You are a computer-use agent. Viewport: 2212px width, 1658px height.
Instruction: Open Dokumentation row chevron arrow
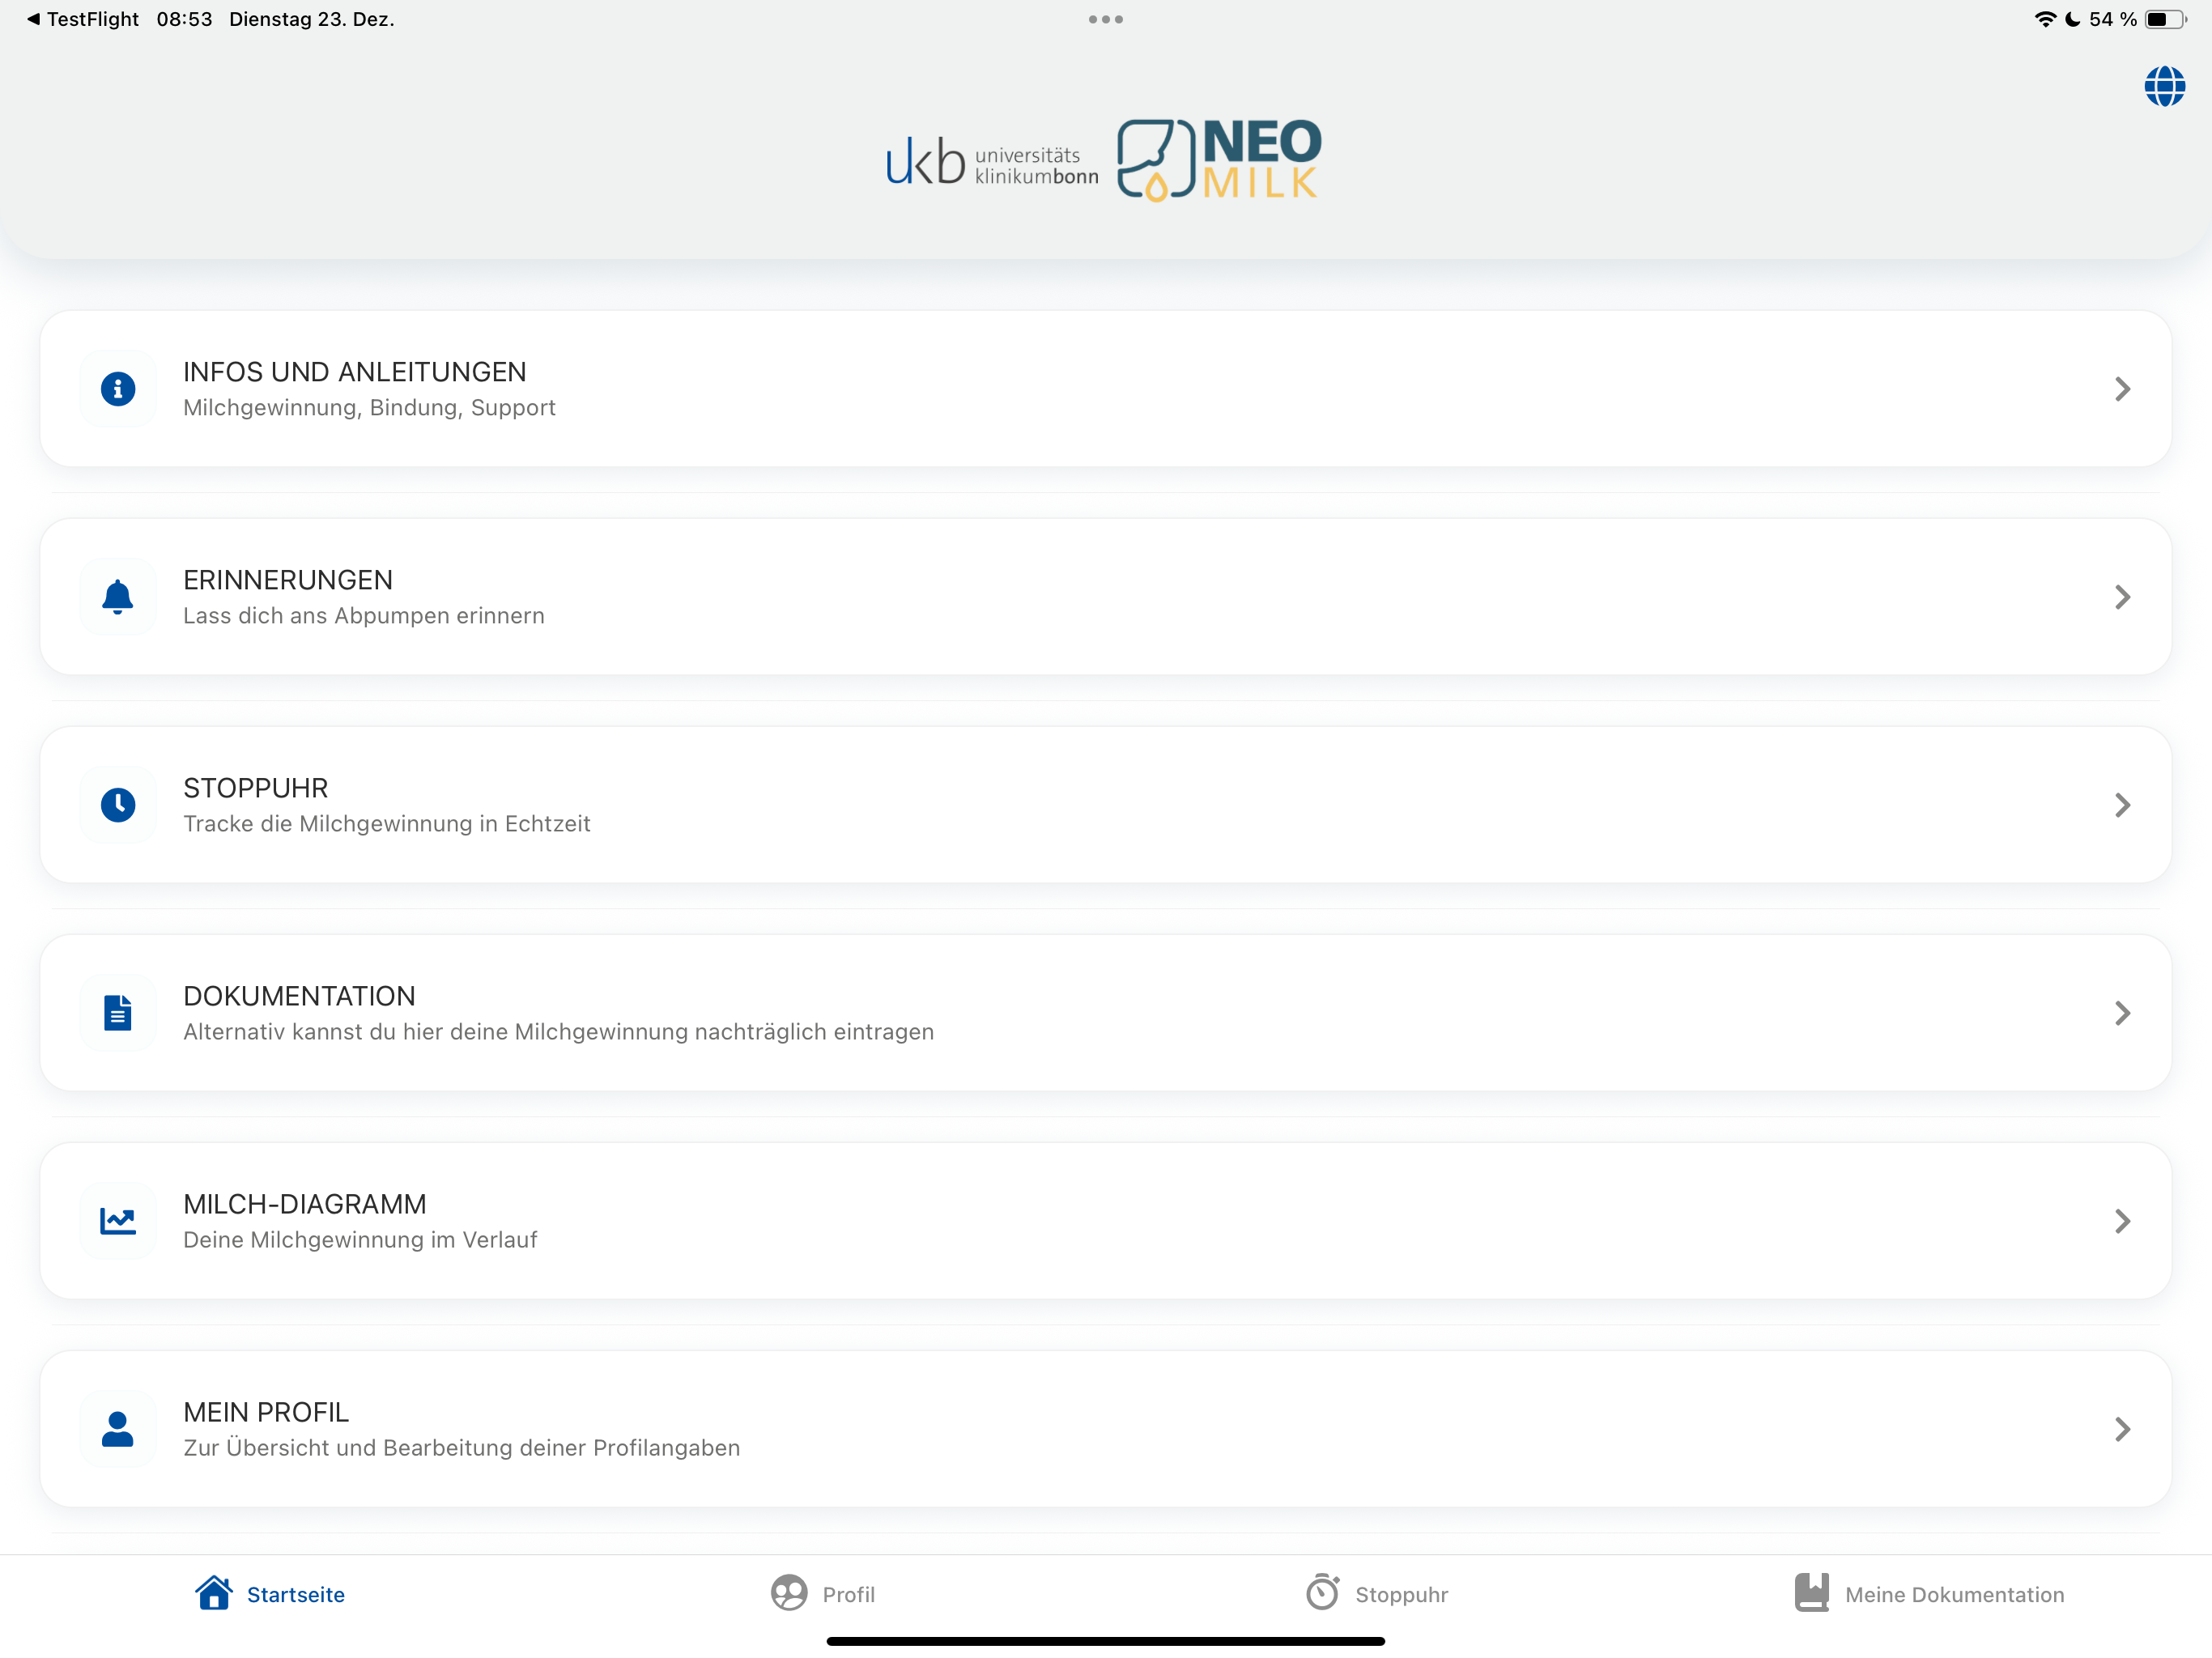pos(2122,1013)
